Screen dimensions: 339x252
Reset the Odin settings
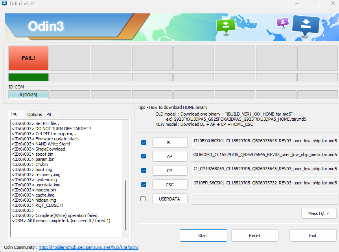coord(255,235)
